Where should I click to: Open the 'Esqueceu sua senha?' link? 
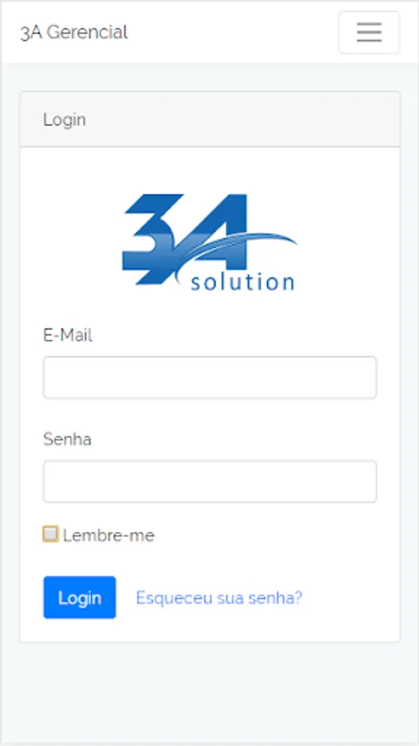point(219,598)
